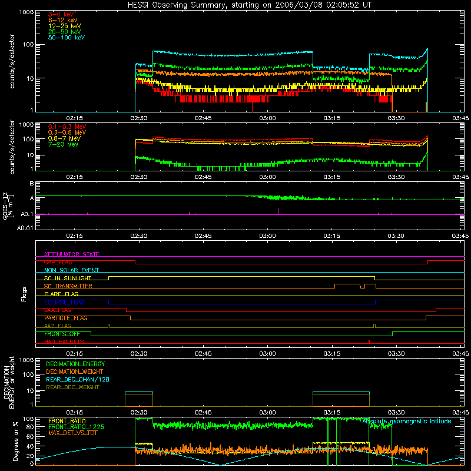Click the REAR_DEC_CHAN/128 legend label

pos(78,379)
